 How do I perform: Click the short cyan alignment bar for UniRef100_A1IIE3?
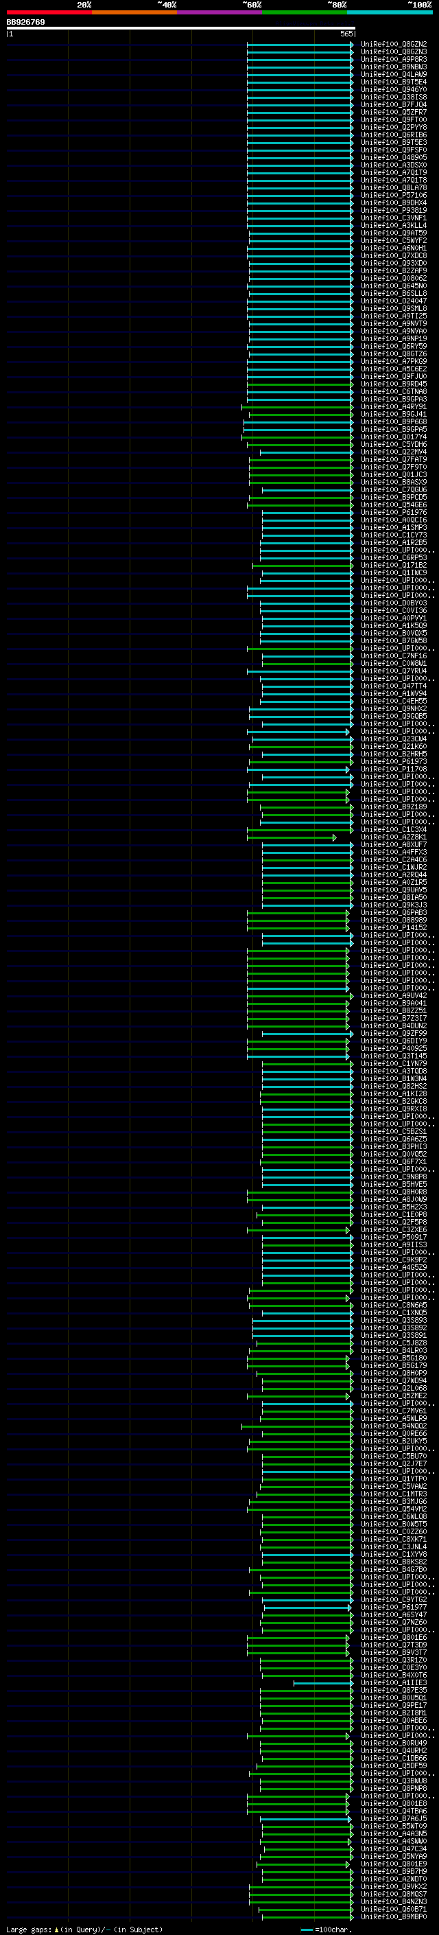pos(322,1683)
